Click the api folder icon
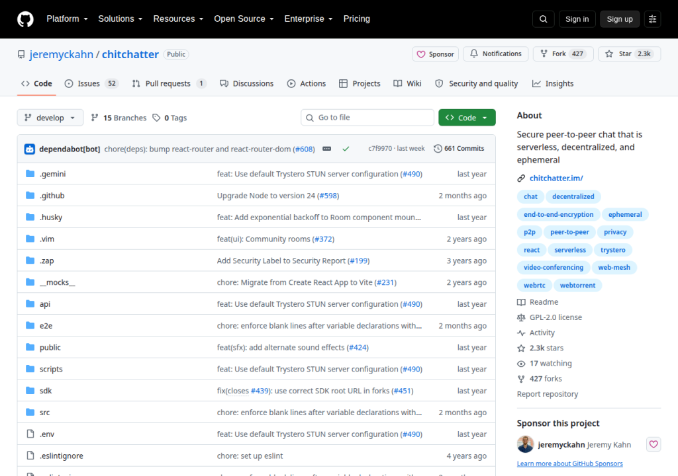The height and width of the screenshot is (476, 678). [30, 303]
